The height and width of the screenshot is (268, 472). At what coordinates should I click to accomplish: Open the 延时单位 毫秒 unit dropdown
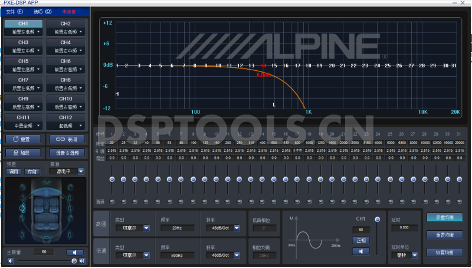point(415,256)
